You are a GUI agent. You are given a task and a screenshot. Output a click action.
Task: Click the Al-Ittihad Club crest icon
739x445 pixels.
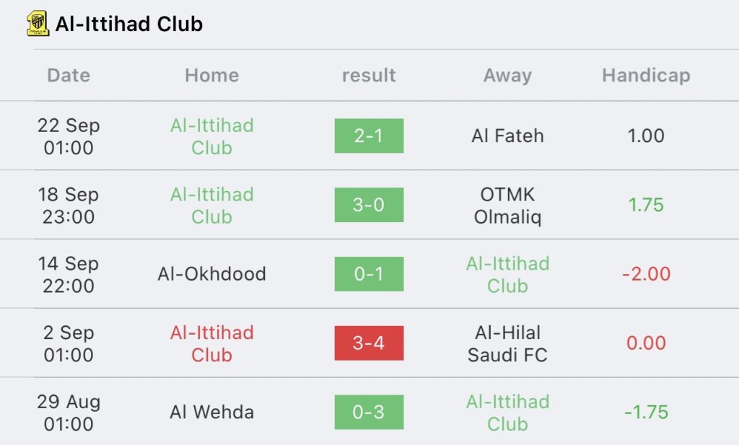37,24
